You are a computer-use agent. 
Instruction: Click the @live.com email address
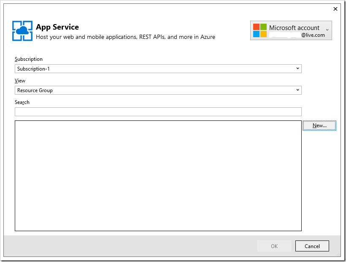pyautogui.click(x=313, y=35)
